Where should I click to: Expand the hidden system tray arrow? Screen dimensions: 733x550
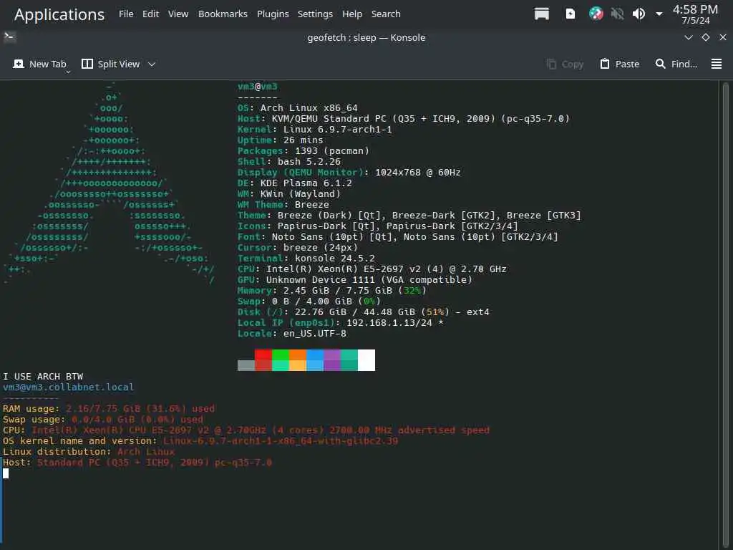coord(659,14)
